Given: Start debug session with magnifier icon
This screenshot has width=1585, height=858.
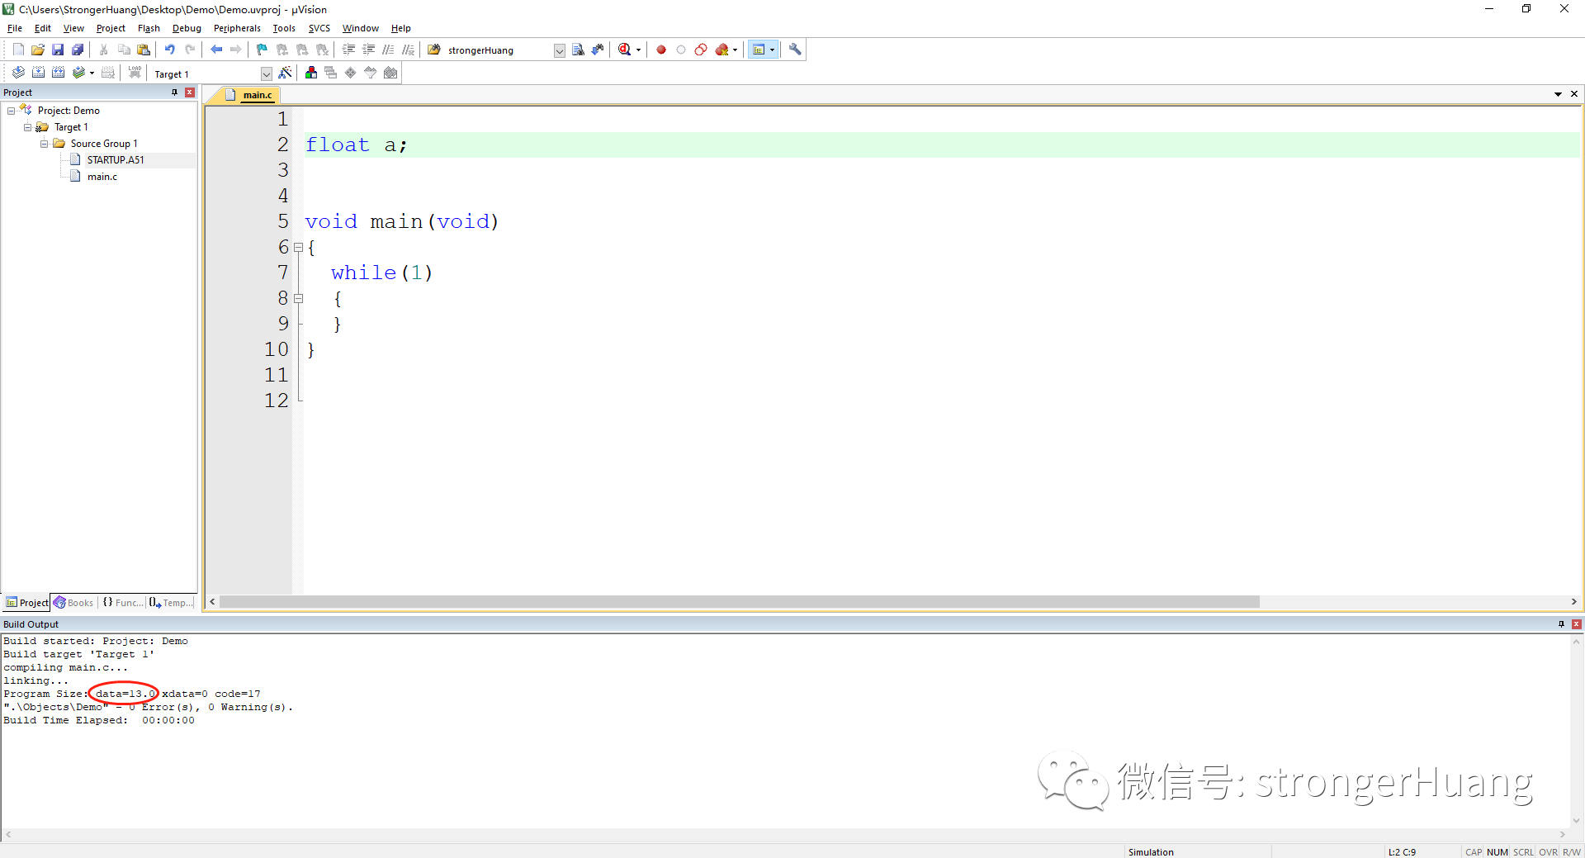Looking at the screenshot, I should pyautogui.click(x=625, y=50).
